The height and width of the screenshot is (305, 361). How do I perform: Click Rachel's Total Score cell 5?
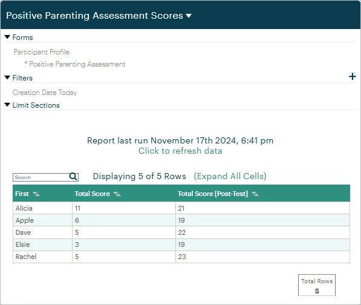124,257
